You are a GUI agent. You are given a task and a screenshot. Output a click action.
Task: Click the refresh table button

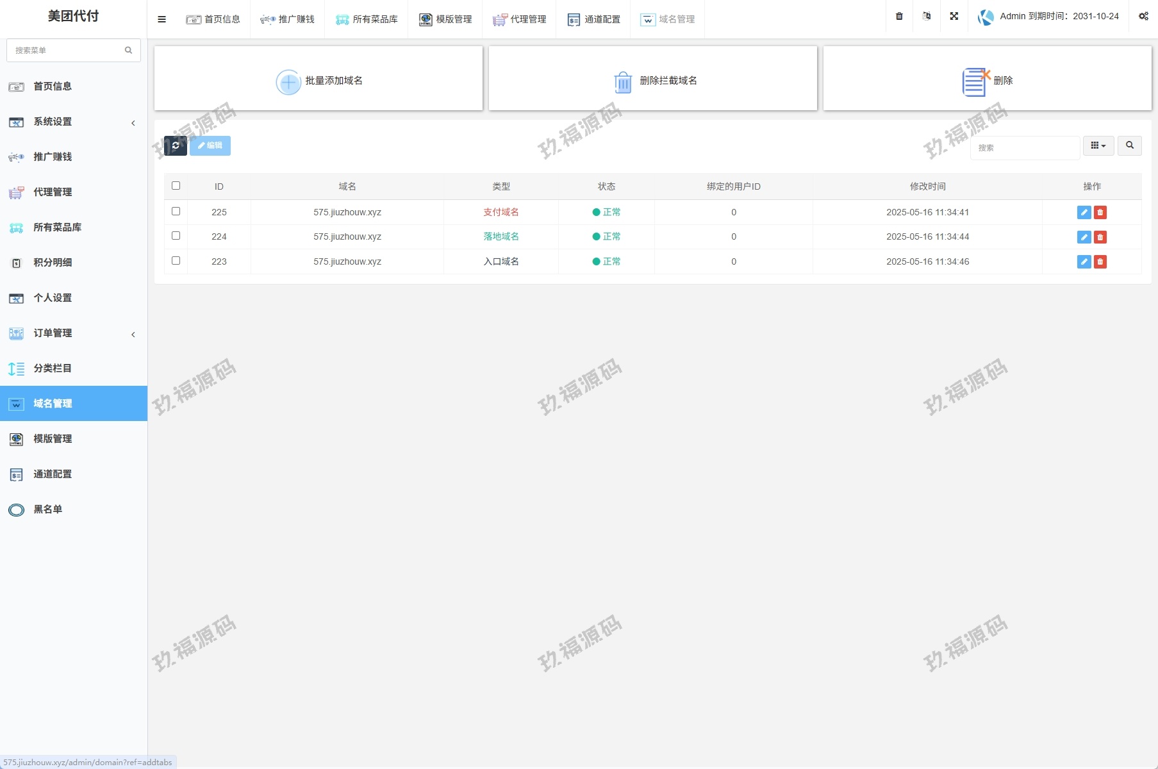click(x=175, y=145)
